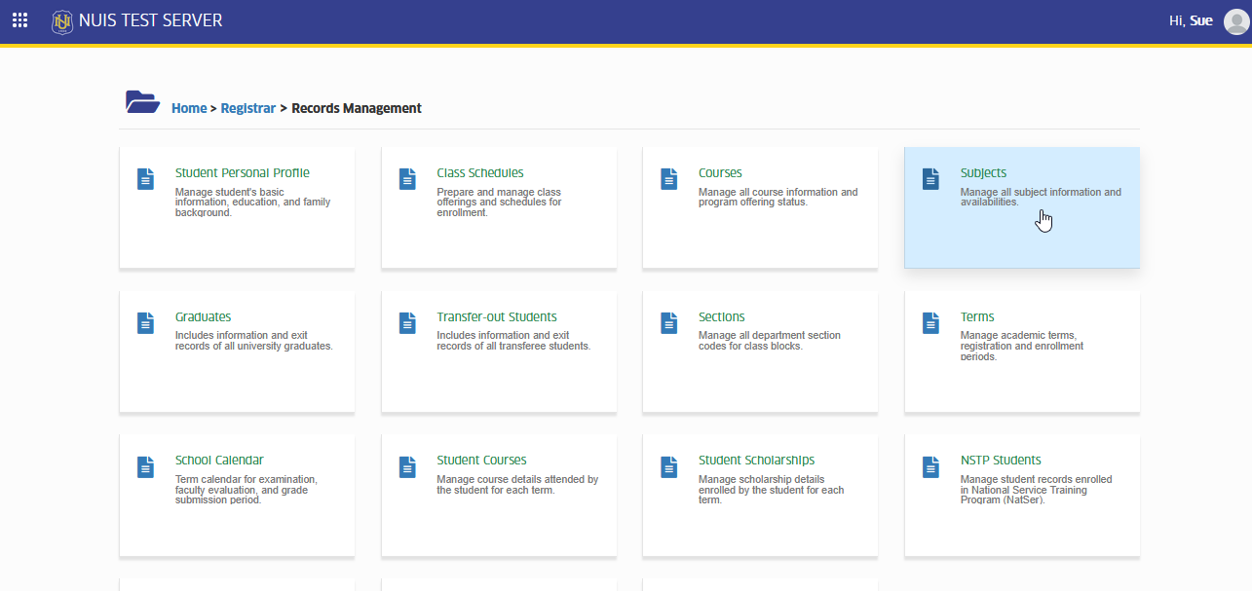Open Subjects card title

(983, 173)
